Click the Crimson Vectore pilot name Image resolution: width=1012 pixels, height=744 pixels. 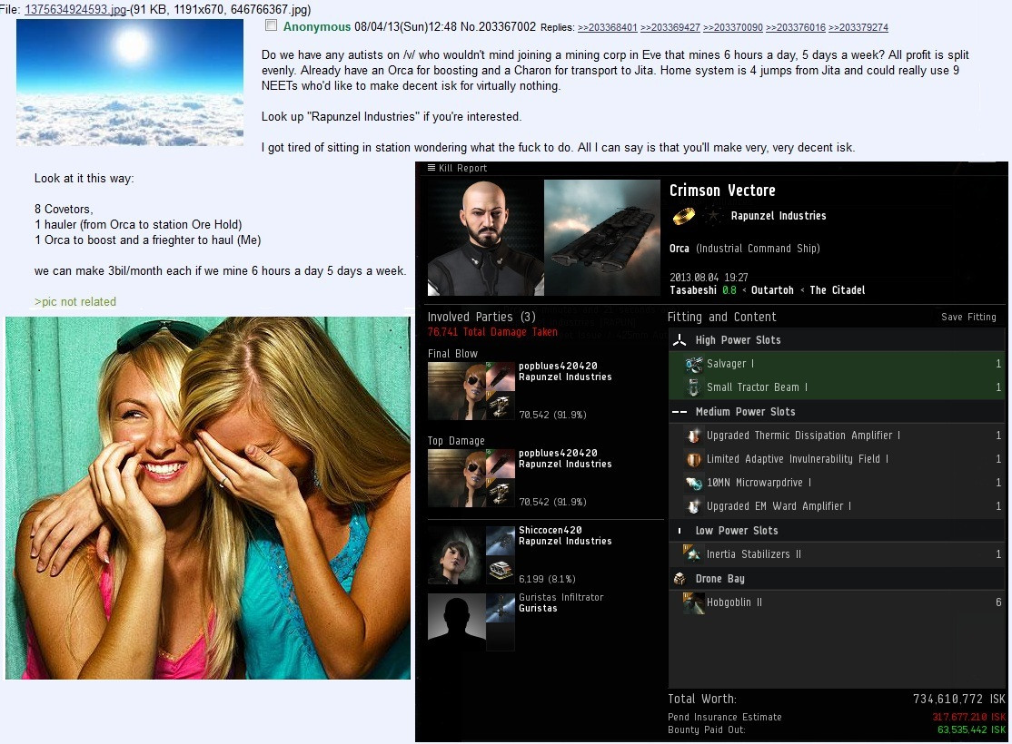tap(722, 191)
